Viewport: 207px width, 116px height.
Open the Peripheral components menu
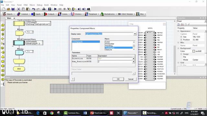pos(92,14)
